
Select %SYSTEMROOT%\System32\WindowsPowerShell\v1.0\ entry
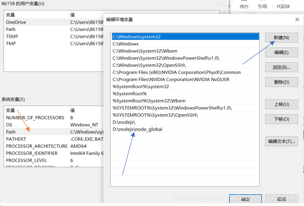(x=185, y=108)
